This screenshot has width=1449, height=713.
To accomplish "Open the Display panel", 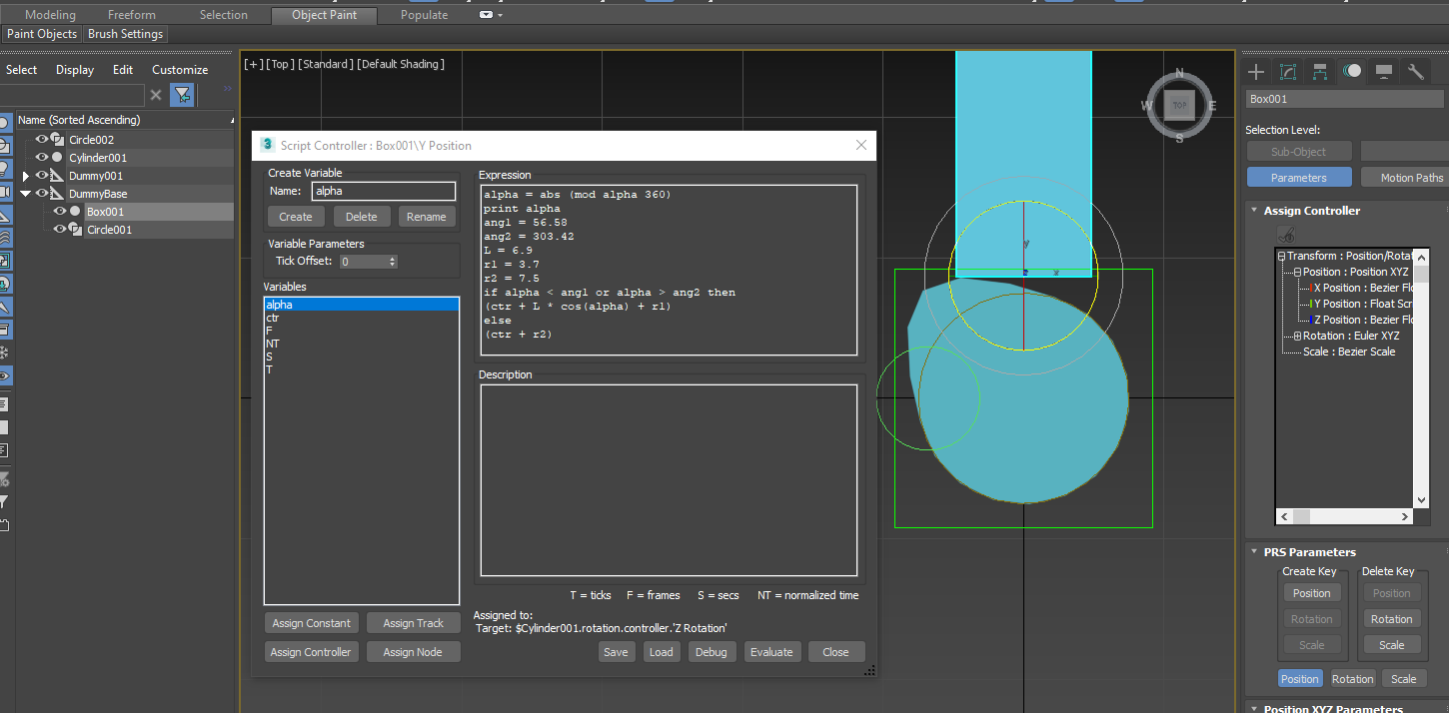I will pos(1383,71).
